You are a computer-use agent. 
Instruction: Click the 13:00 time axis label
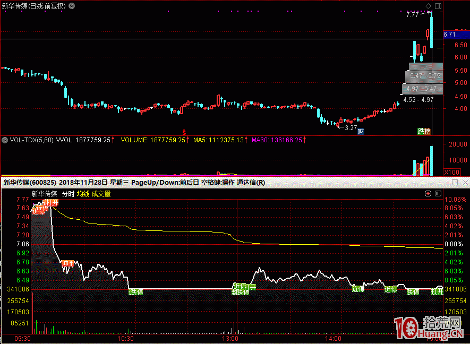230,339
